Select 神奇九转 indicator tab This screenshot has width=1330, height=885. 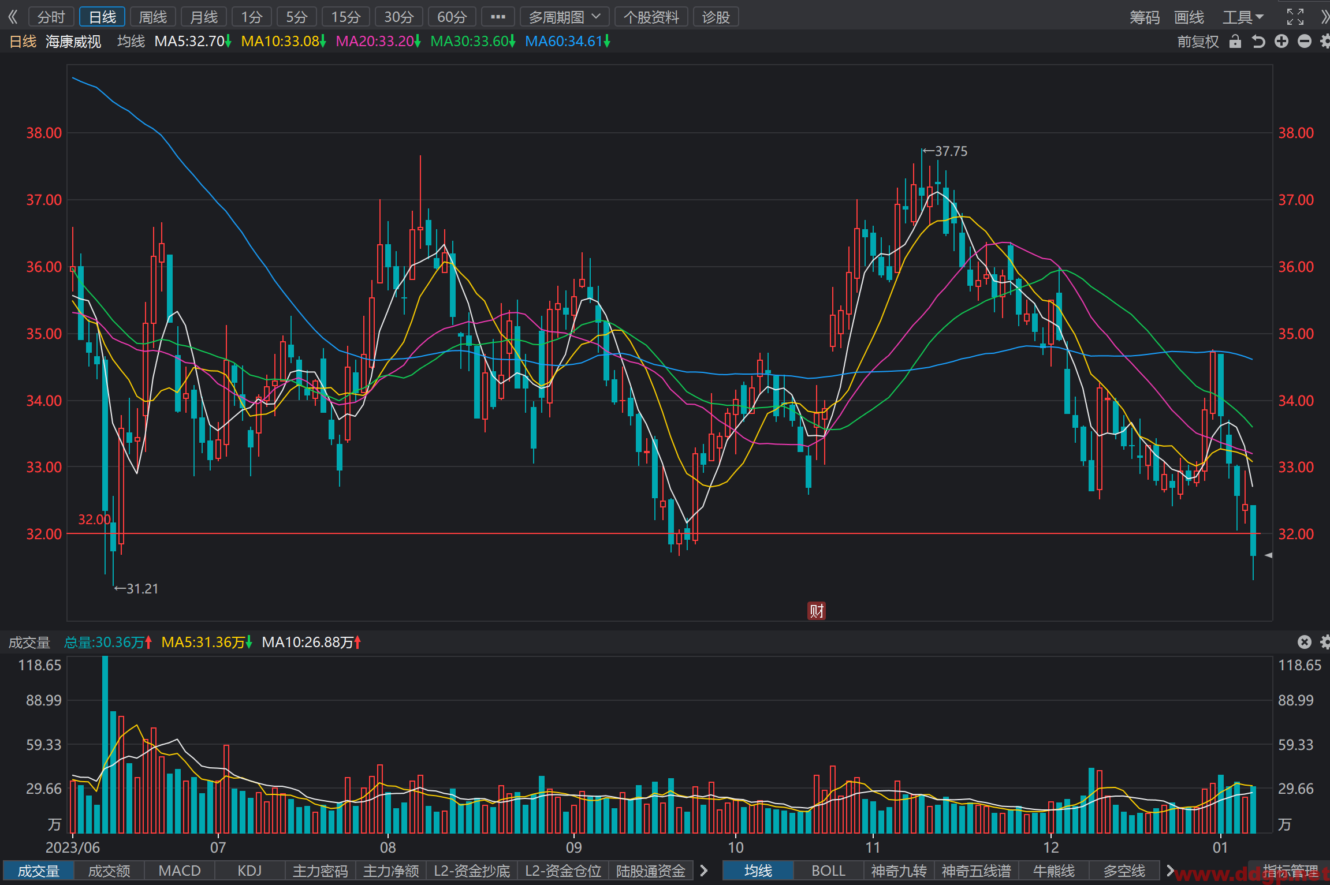[899, 871]
